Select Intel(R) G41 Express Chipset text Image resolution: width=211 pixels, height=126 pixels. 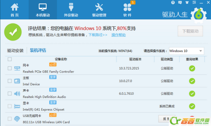pos(43,109)
